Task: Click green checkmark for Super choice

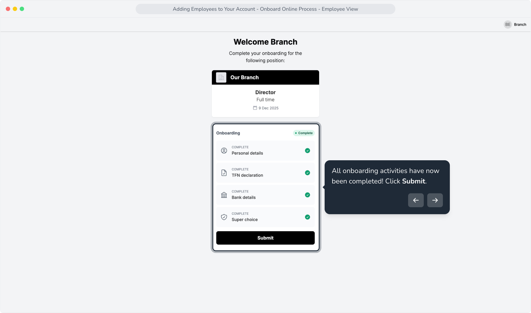Action: pyautogui.click(x=308, y=217)
